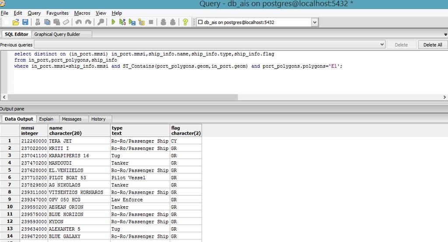Run the query with green Execute arrow
This screenshot has height=242, width=448.
(x=113, y=22)
